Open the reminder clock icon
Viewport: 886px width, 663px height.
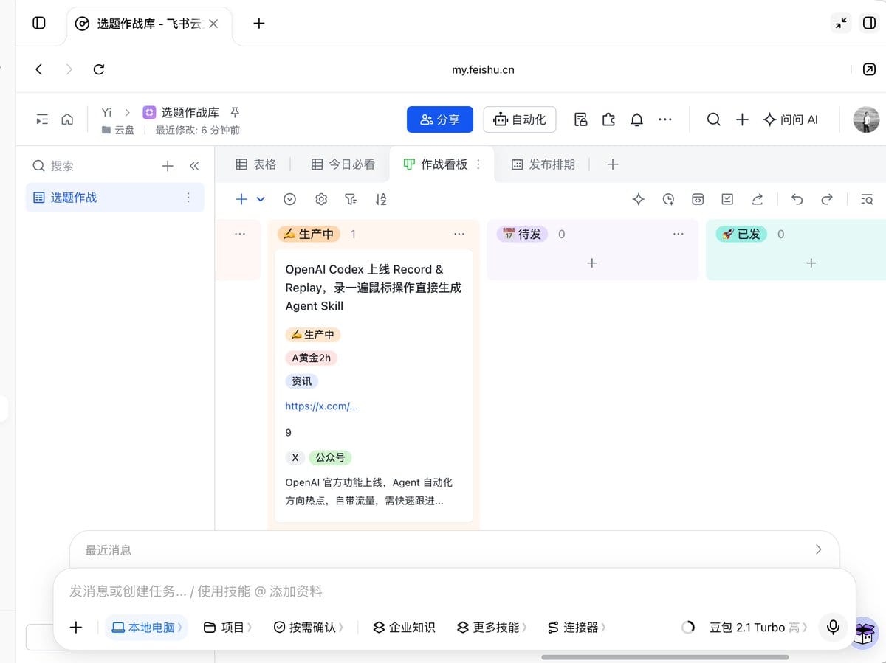click(668, 199)
